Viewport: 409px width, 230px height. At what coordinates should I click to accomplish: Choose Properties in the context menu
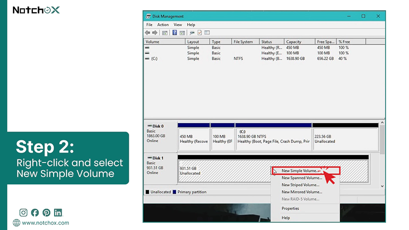coord(305,208)
